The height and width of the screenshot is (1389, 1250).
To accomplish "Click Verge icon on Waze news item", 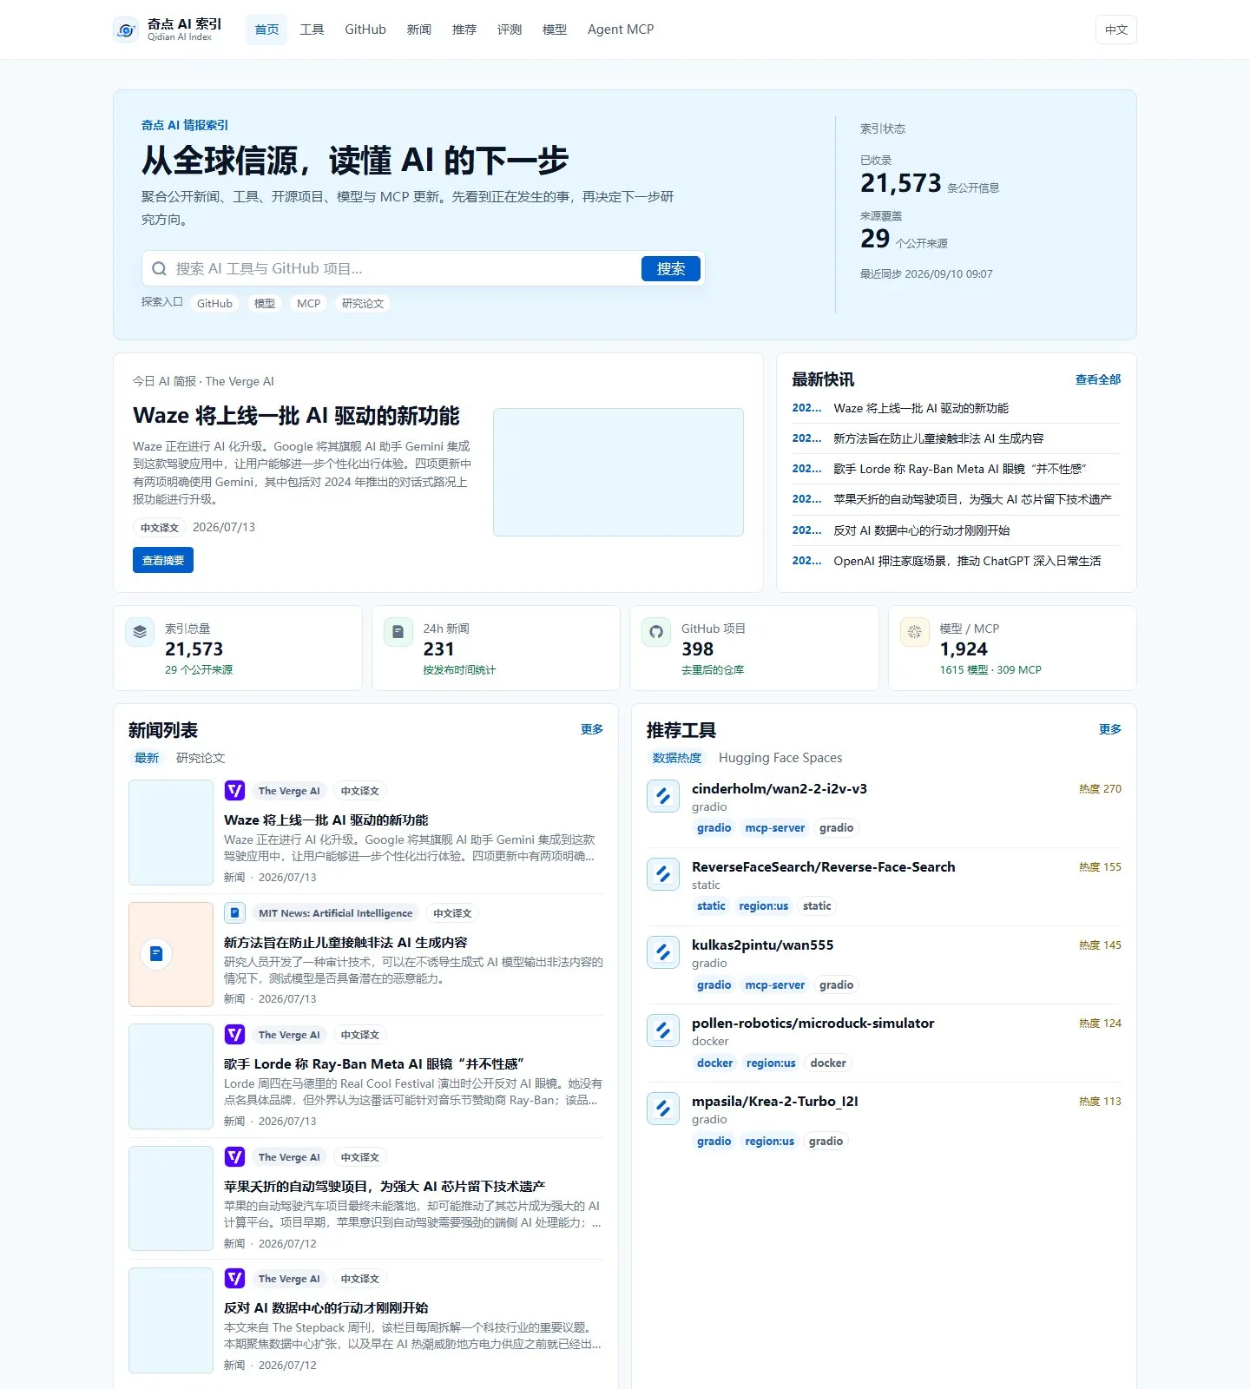I will (x=234, y=791).
